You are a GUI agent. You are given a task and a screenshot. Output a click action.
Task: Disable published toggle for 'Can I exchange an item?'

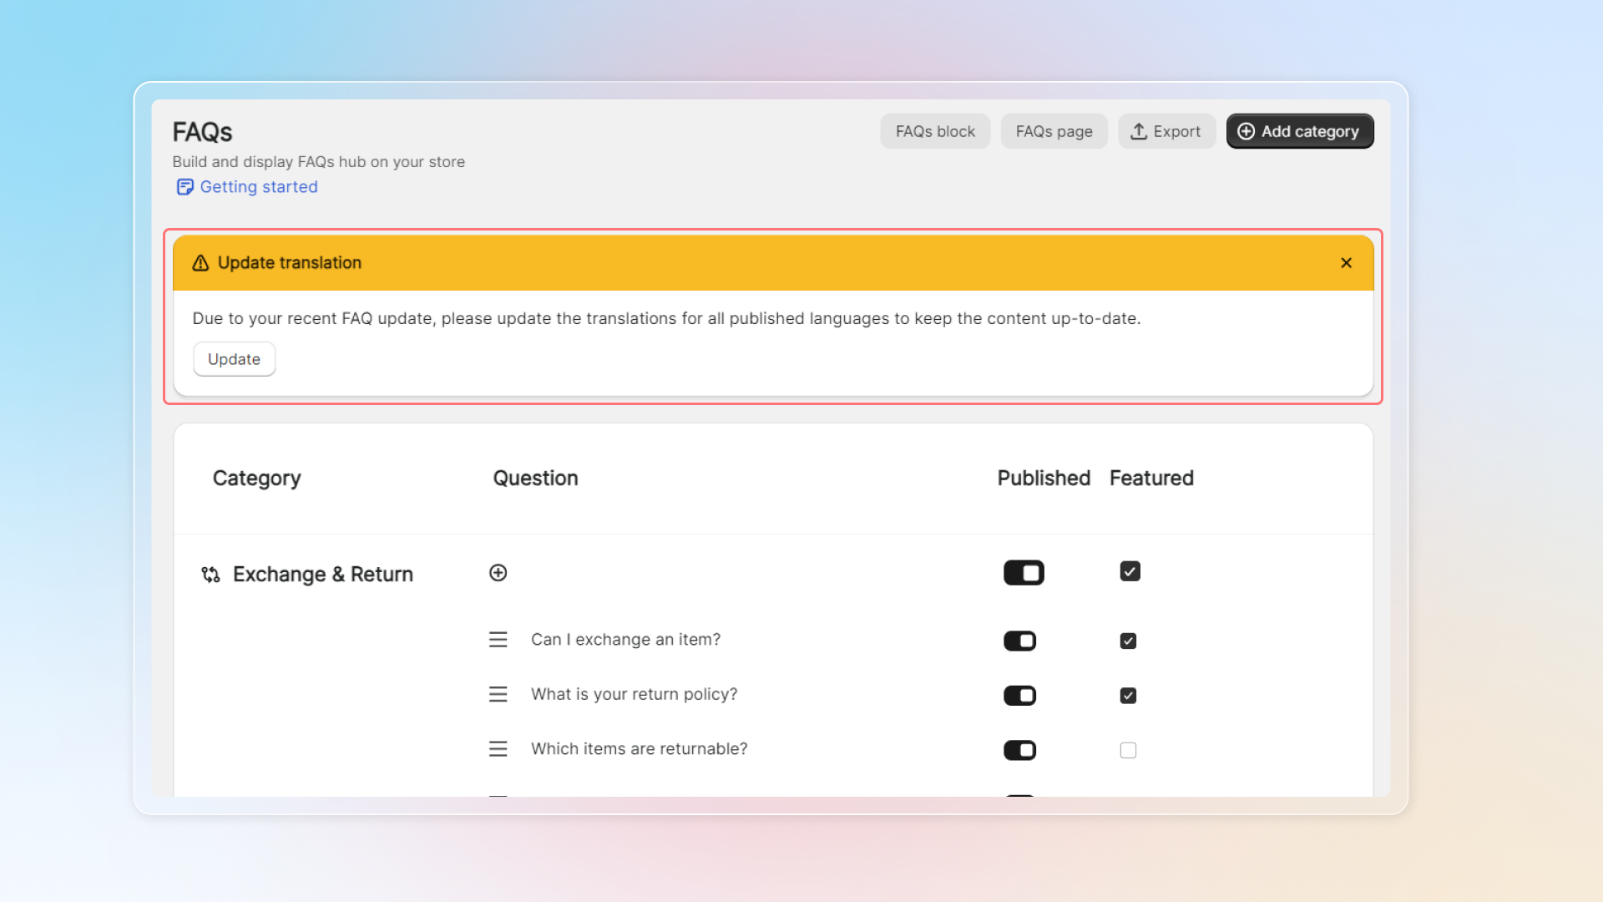pos(1019,641)
